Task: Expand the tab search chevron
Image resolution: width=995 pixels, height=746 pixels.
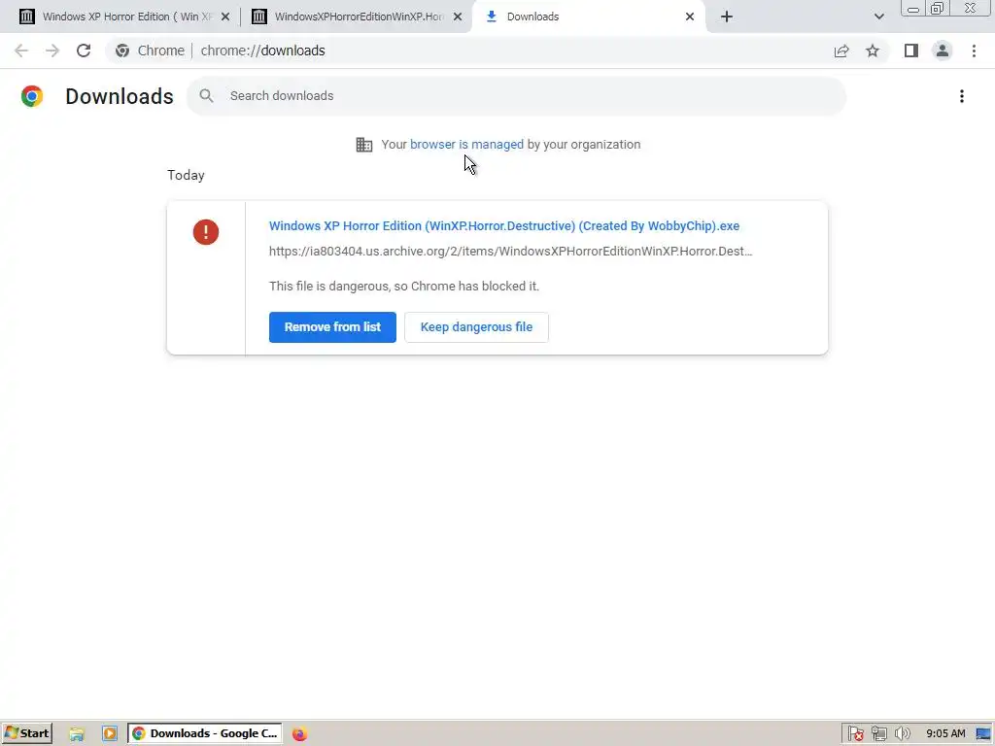Action: tap(878, 17)
